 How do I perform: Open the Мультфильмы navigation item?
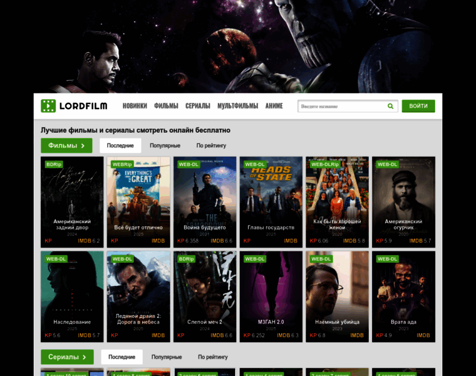pos(238,106)
